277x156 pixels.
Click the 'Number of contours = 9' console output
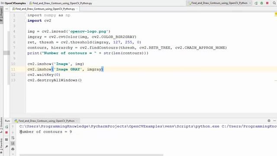pyautogui.click(x=45, y=132)
